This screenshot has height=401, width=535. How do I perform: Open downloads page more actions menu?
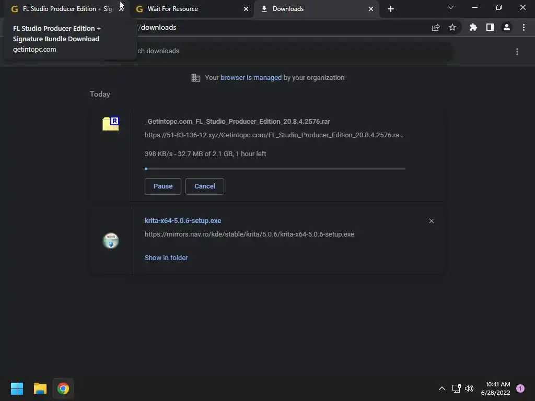pyautogui.click(x=517, y=52)
